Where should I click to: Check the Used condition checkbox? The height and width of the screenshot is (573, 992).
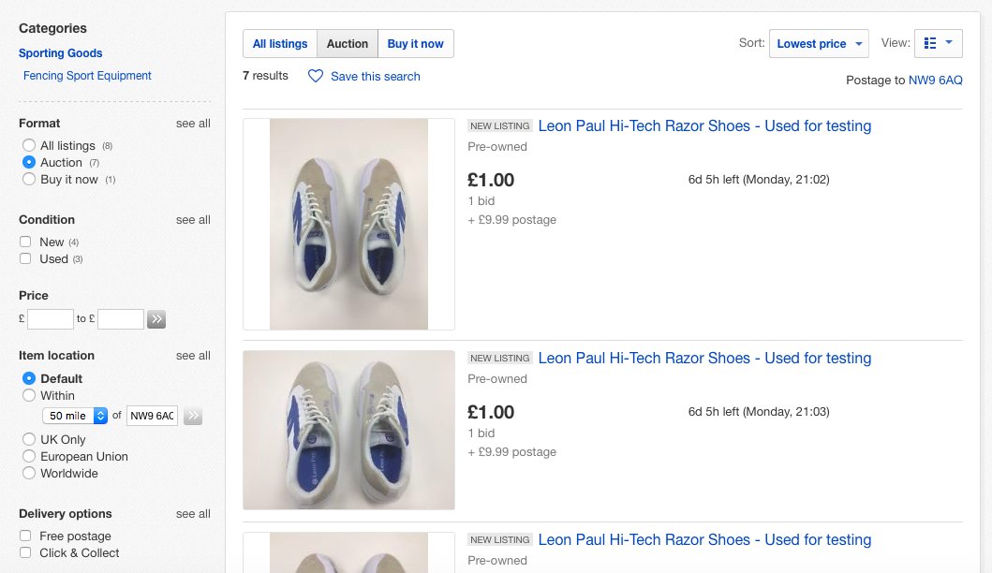(x=25, y=258)
